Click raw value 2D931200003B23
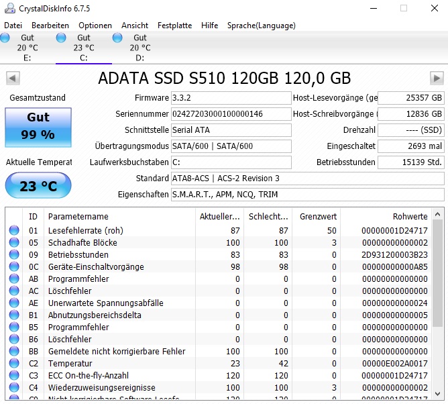 [394, 254]
